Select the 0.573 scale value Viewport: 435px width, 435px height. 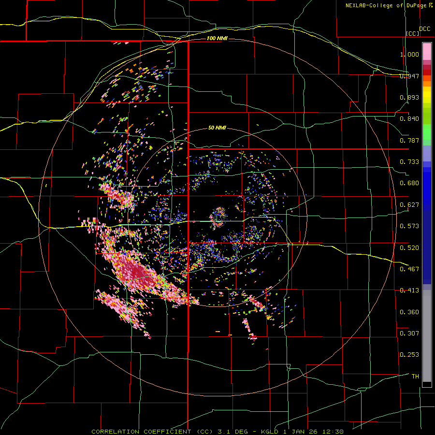point(409,226)
